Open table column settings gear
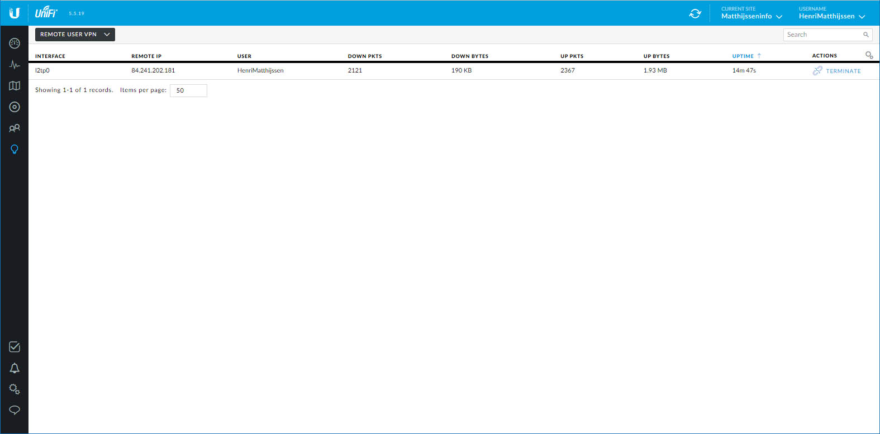 pyautogui.click(x=869, y=55)
